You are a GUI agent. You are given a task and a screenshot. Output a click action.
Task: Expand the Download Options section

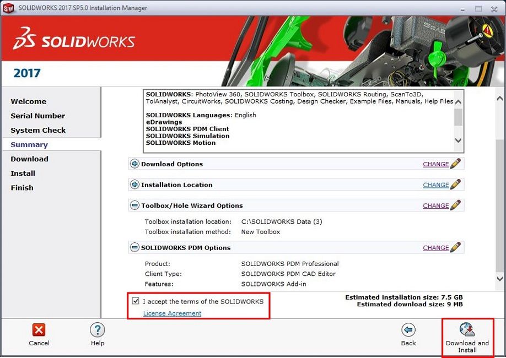coord(134,164)
